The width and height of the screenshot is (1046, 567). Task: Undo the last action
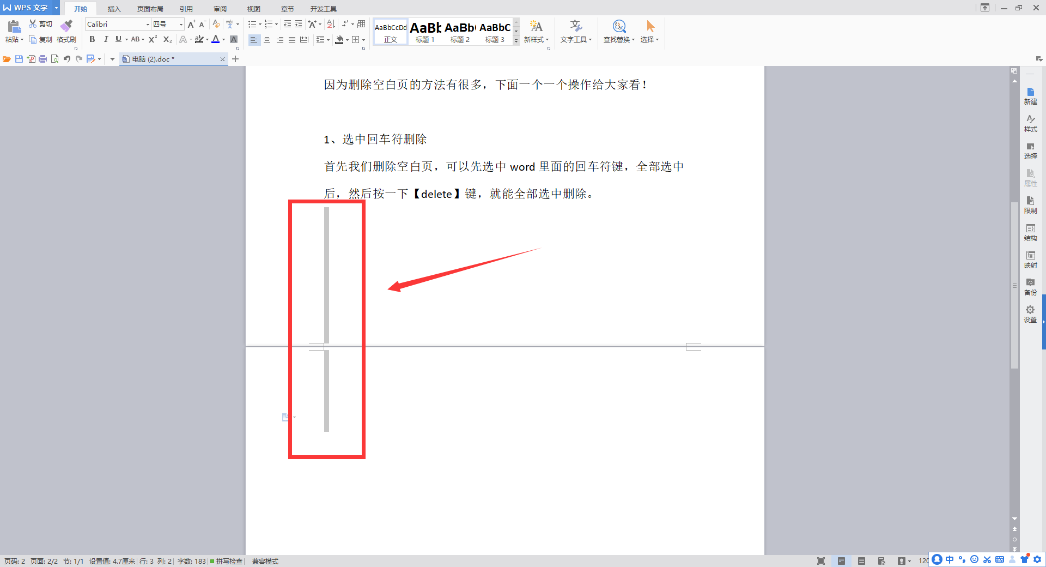(67, 59)
